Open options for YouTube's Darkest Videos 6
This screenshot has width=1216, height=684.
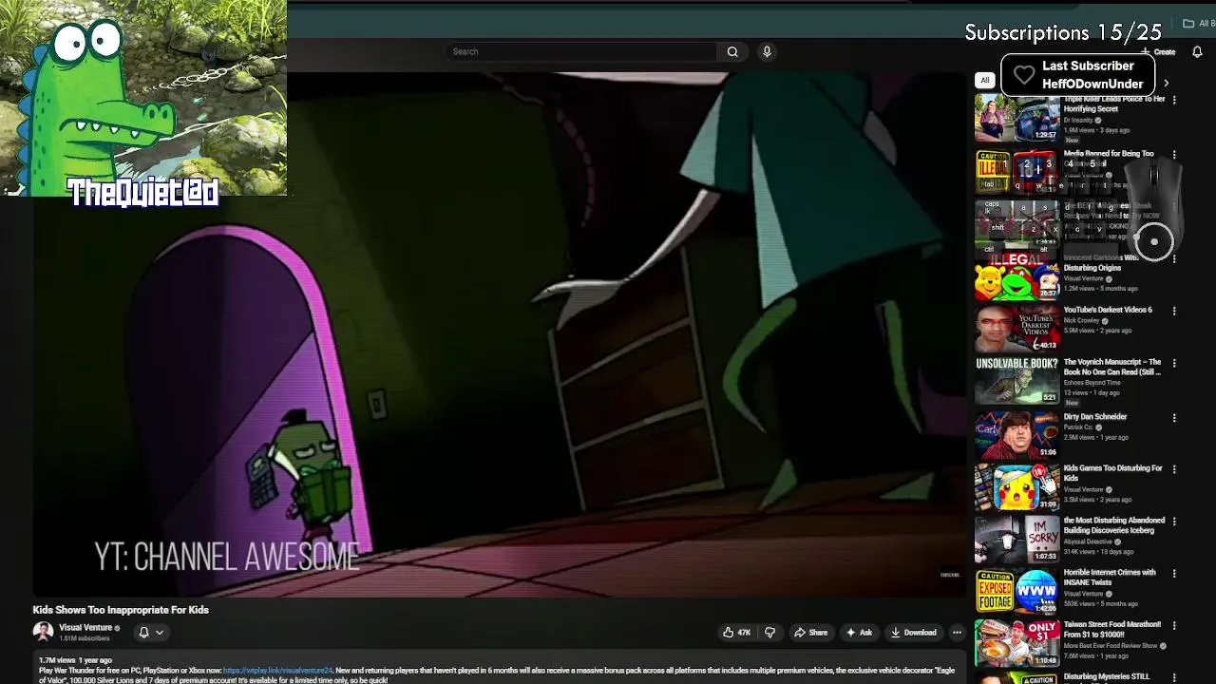coord(1174,311)
